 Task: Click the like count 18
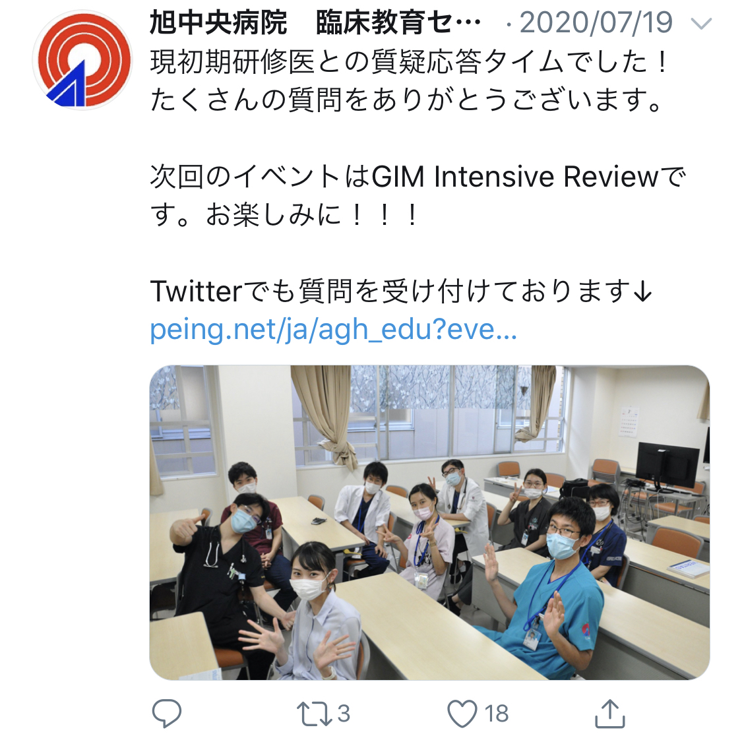497,714
